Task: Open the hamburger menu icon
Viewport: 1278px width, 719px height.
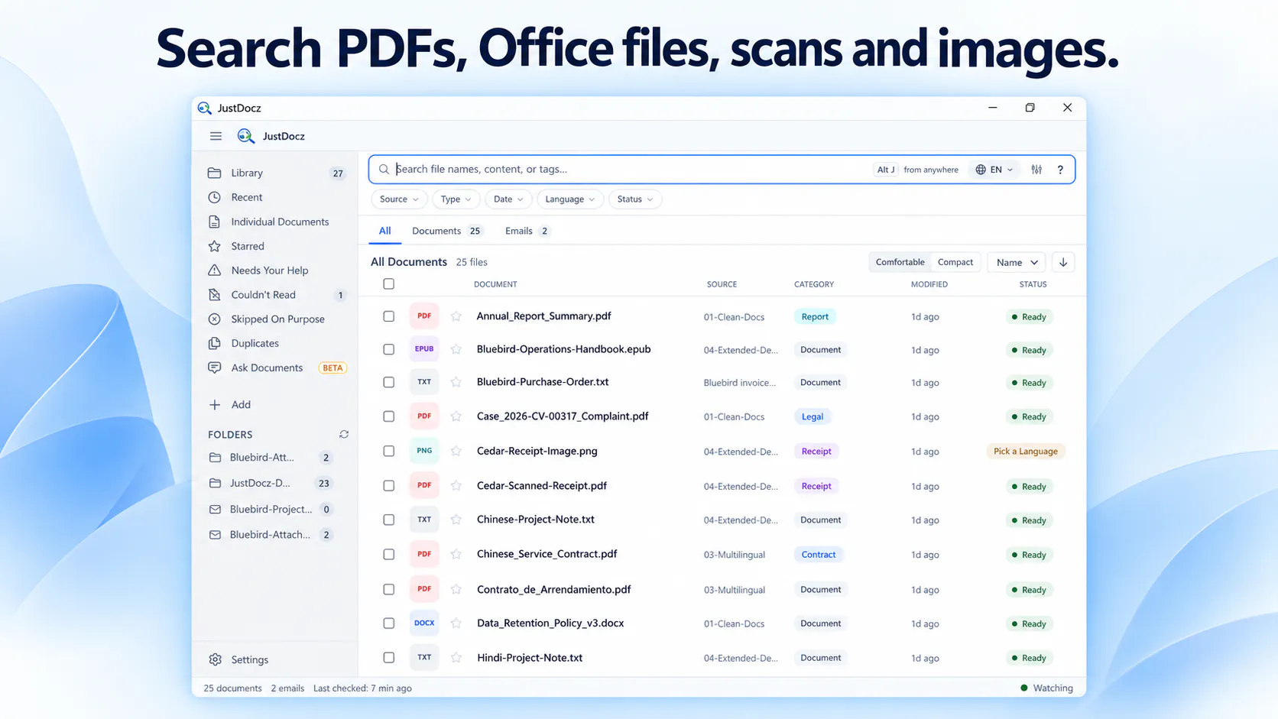Action: 216,136
